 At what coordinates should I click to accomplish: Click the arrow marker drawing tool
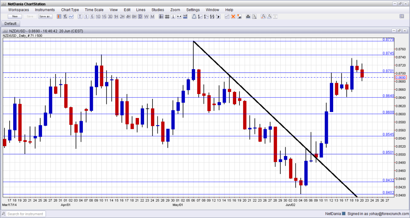[x=218, y=16]
